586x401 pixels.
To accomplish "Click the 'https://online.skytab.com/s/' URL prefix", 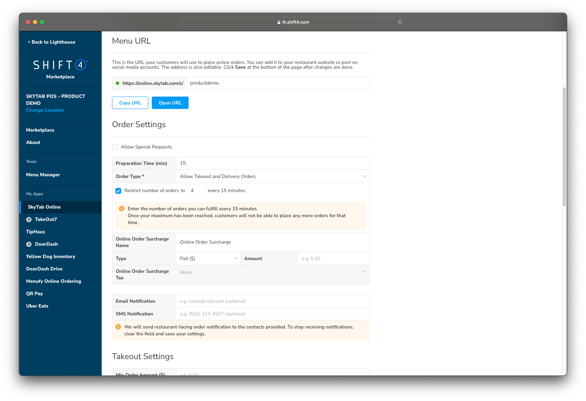I will pos(153,83).
